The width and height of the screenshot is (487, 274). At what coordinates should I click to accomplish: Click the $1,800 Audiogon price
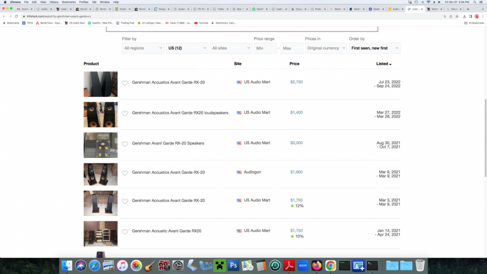pos(296,172)
